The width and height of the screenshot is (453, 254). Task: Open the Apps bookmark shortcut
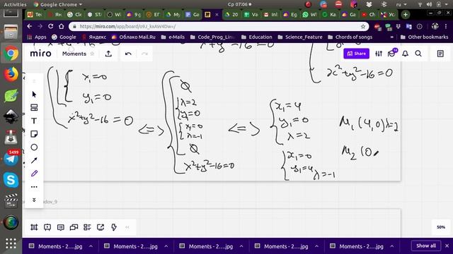[x=36, y=37]
